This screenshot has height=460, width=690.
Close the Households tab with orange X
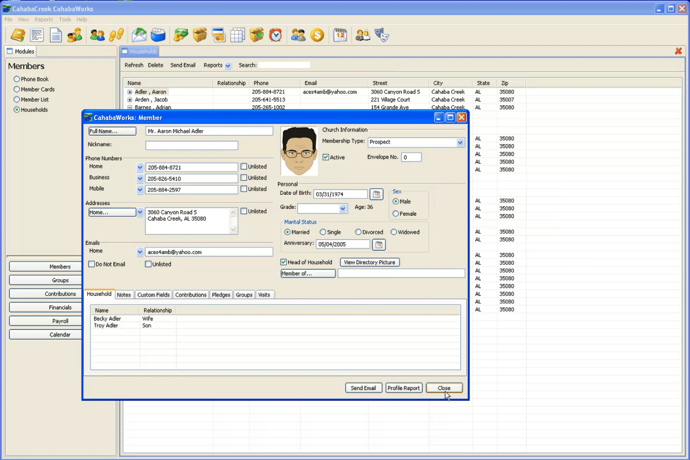(x=678, y=51)
